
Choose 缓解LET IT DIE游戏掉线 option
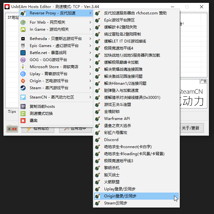click(136, 41)
